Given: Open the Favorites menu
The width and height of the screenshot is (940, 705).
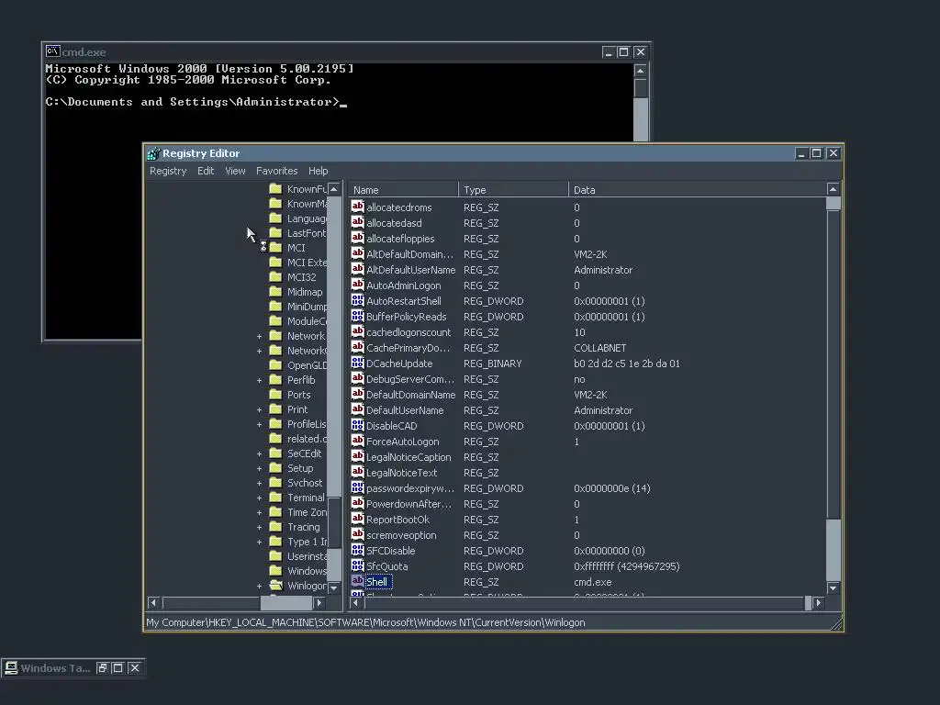Looking at the screenshot, I should pyautogui.click(x=276, y=171).
